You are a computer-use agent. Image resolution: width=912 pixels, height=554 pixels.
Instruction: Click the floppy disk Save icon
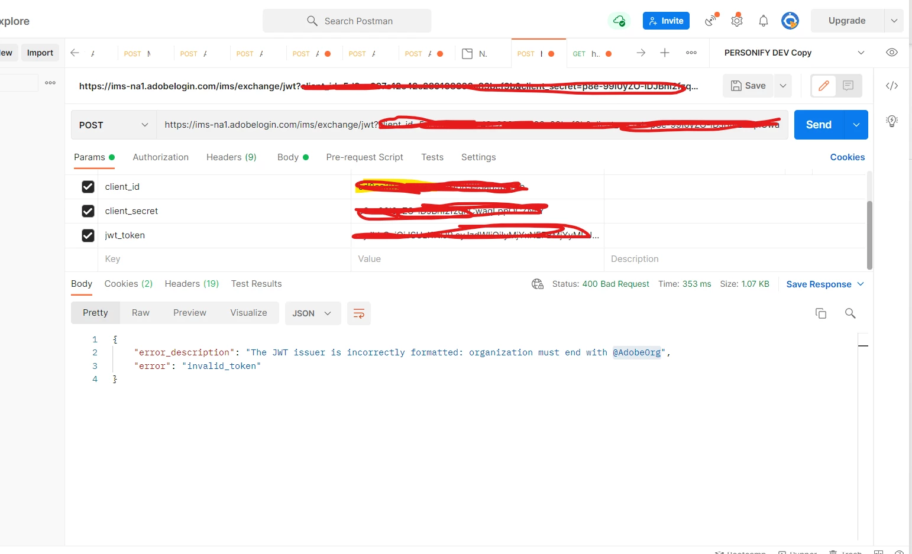[x=736, y=86]
